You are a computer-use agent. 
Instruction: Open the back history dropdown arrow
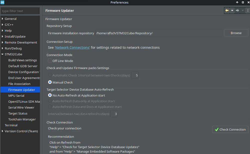(x=232, y=10)
